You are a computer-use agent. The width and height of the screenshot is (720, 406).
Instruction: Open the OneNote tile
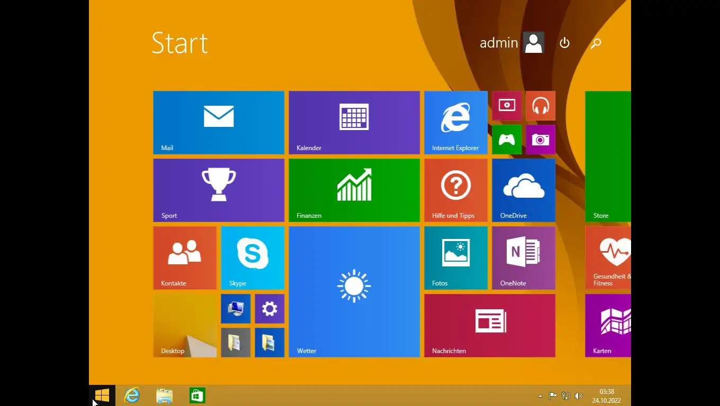[x=524, y=258]
